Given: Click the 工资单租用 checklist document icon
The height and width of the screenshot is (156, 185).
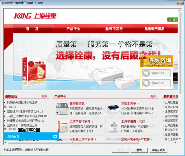Looking at the screenshot, I should tap(113, 127).
